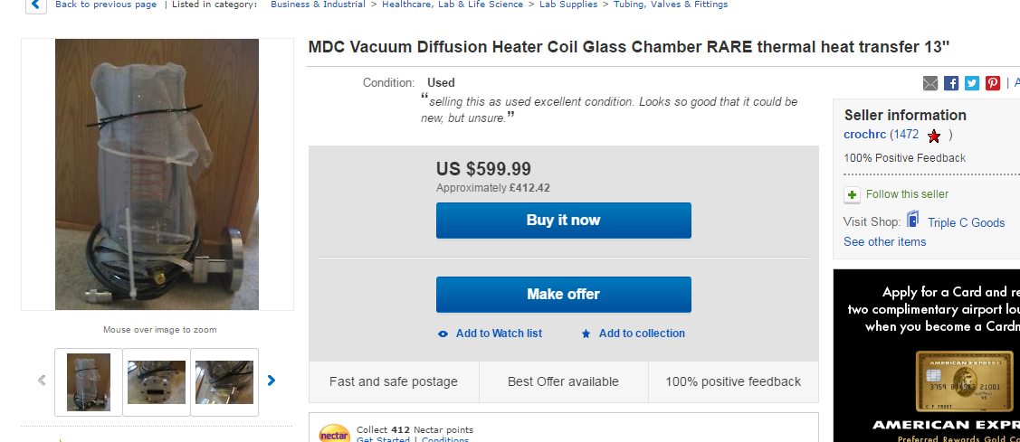Image resolution: width=1020 pixels, height=442 pixels.
Task: Show previous image thumbnails
Action: pyautogui.click(x=42, y=381)
